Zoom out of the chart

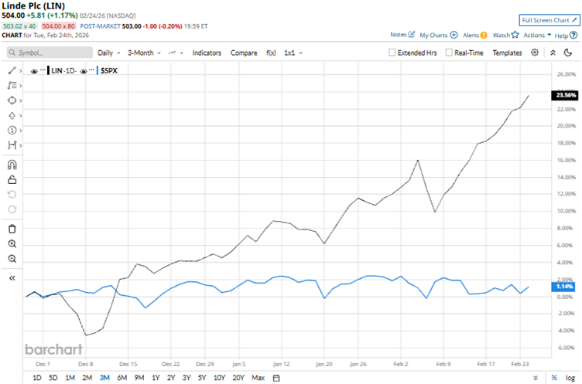[x=12, y=259]
